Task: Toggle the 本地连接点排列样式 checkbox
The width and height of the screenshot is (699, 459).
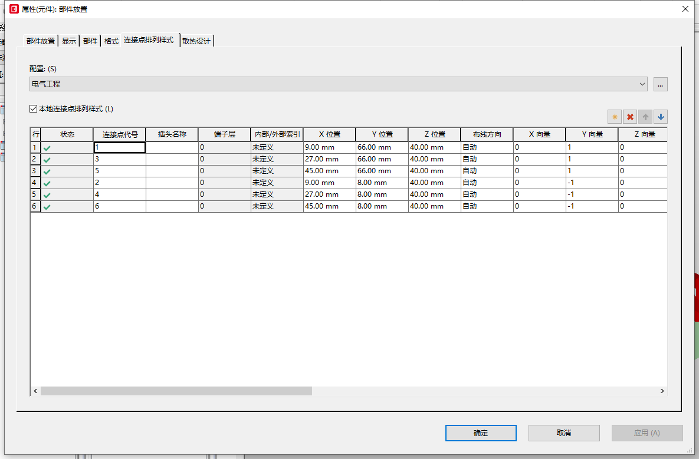Action: (x=34, y=109)
